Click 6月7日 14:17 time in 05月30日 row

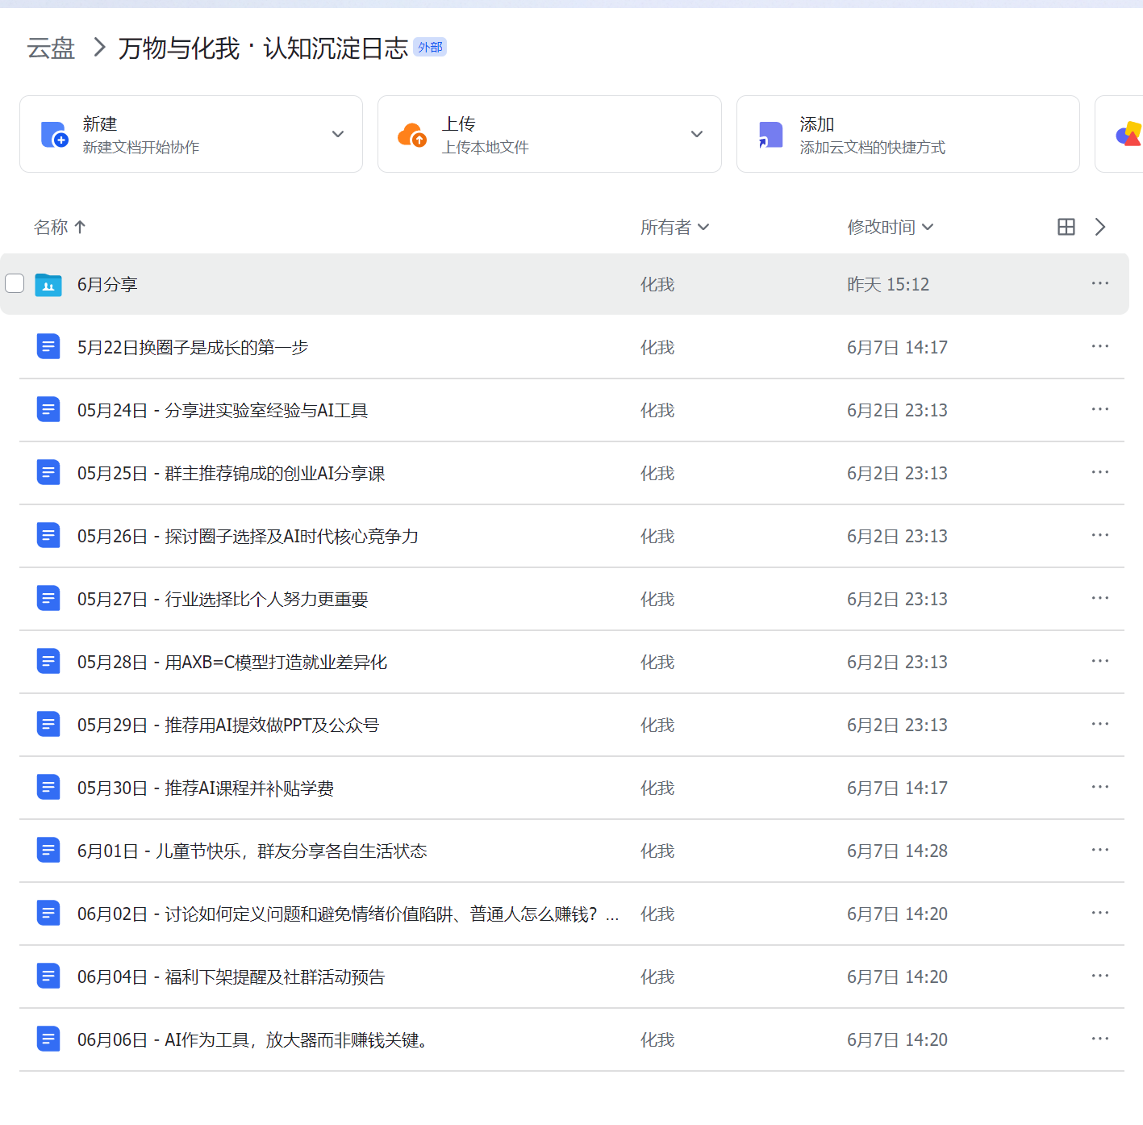tap(897, 788)
